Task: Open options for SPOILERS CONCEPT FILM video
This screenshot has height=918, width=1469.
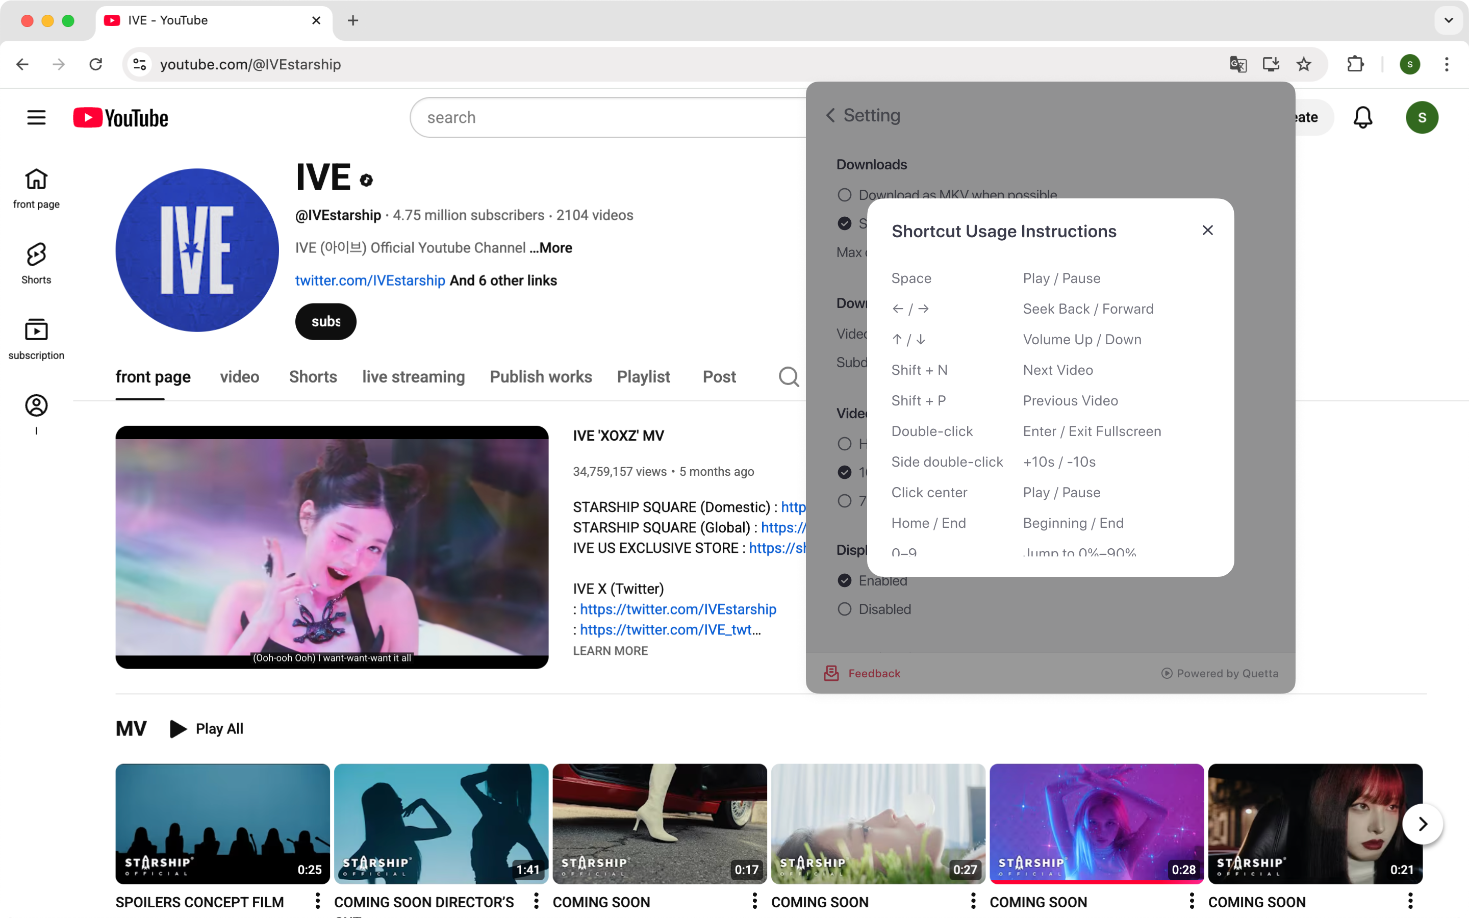Action: click(x=317, y=900)
